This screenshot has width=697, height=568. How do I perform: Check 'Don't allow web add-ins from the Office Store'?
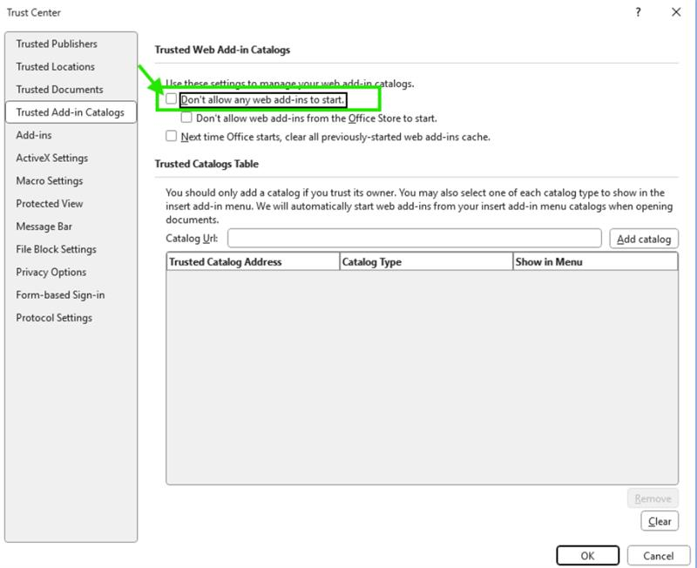pyautogui.click(x=187, y=118)
